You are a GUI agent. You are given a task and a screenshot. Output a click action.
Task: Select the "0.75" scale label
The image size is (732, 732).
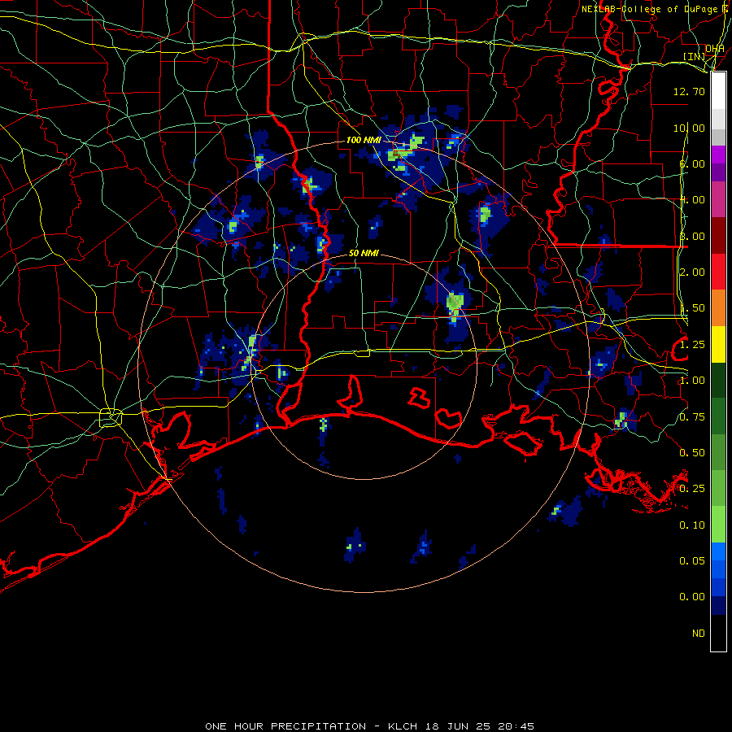[x=692, y=417]
